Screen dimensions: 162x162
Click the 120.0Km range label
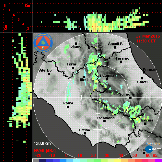42,144
